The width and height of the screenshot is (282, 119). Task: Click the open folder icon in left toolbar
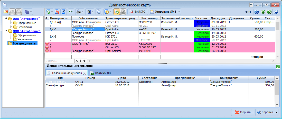[12, 12]
